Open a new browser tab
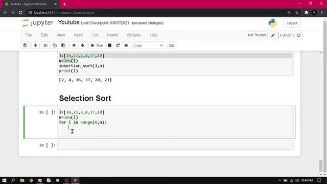 65,4
